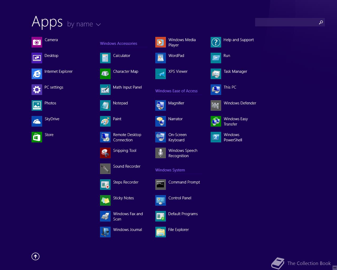Launch the Snipping Tool icon
The image size is (337, 270).
(x=105, y=153)
